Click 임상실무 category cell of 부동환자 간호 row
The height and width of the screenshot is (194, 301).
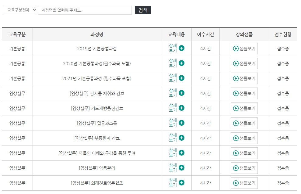(x=17, y=138)
